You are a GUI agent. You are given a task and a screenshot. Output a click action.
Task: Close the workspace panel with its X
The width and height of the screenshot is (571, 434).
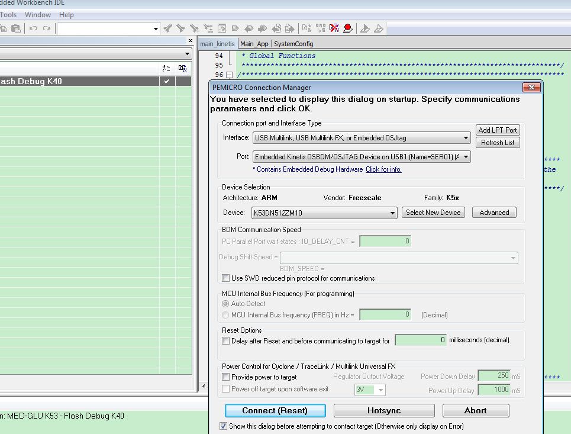(x=190, y=40)
